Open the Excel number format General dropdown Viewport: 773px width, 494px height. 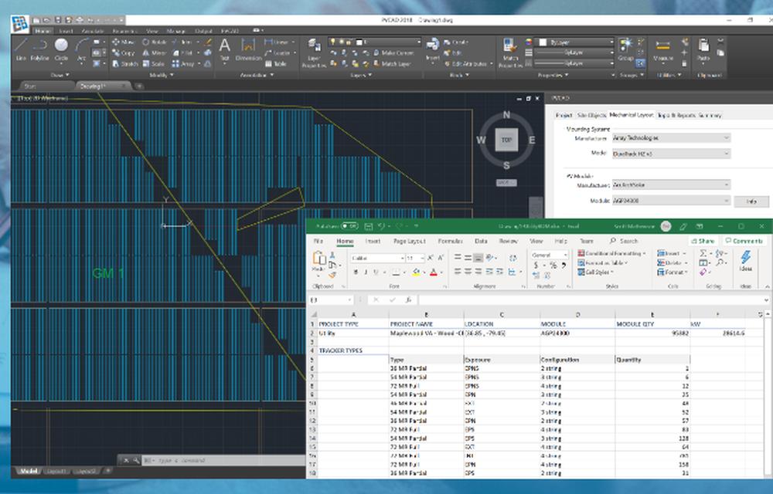pyautogui.click(x=549, y=255)
